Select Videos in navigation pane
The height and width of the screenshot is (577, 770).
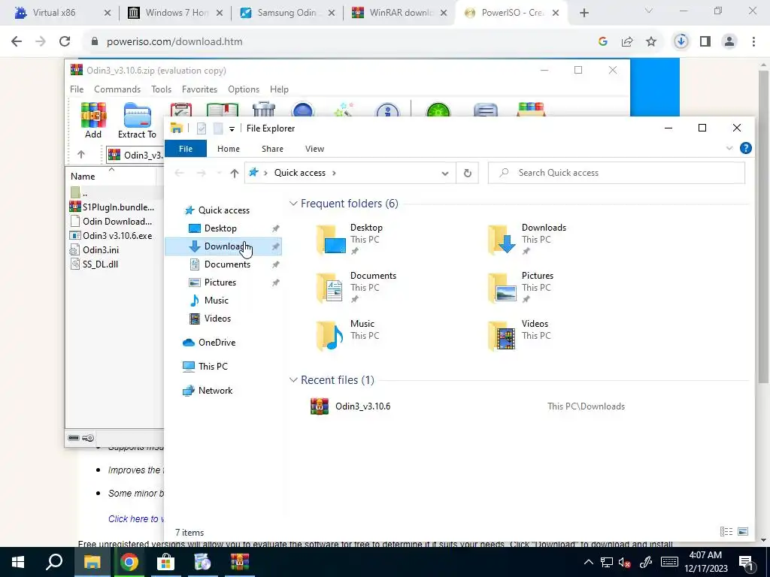(x=217, y=319)
